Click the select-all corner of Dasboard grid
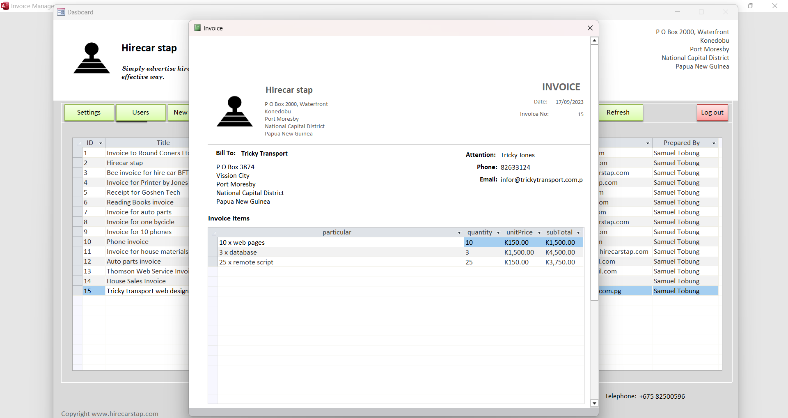Screen dimensions: 788x418 pos(78,143)
